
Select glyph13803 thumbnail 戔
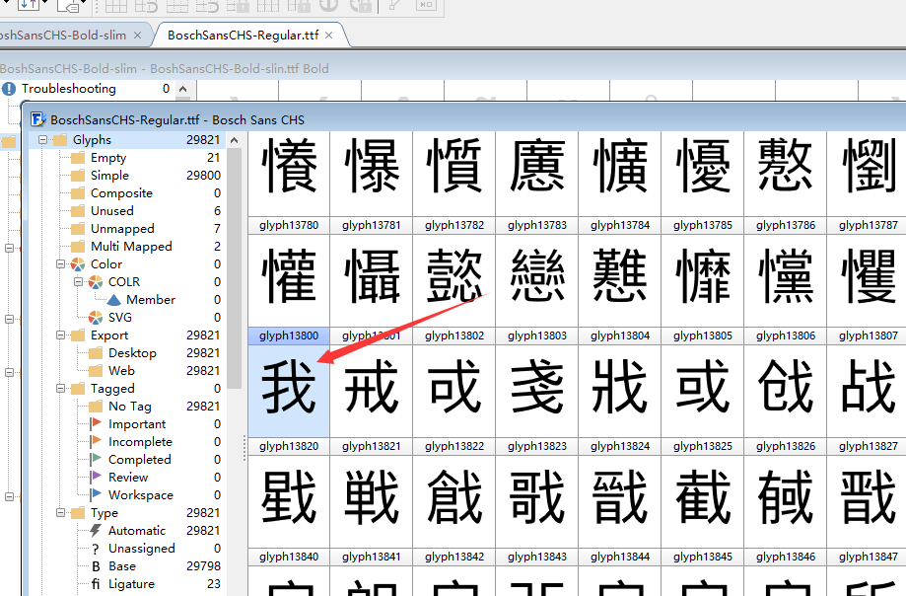tap(536, 390)
